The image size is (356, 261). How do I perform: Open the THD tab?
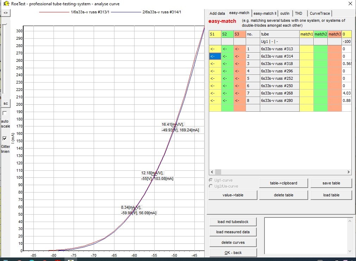pyautogui.click(x=299, y=13)
